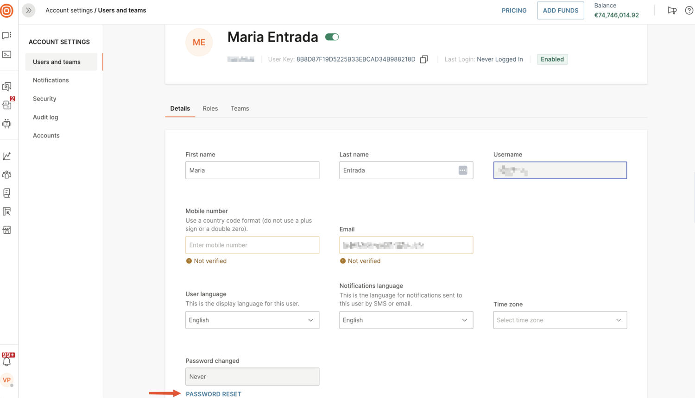Switch to the Roles tab
The image size is (695, 398).
coord(210,108)
